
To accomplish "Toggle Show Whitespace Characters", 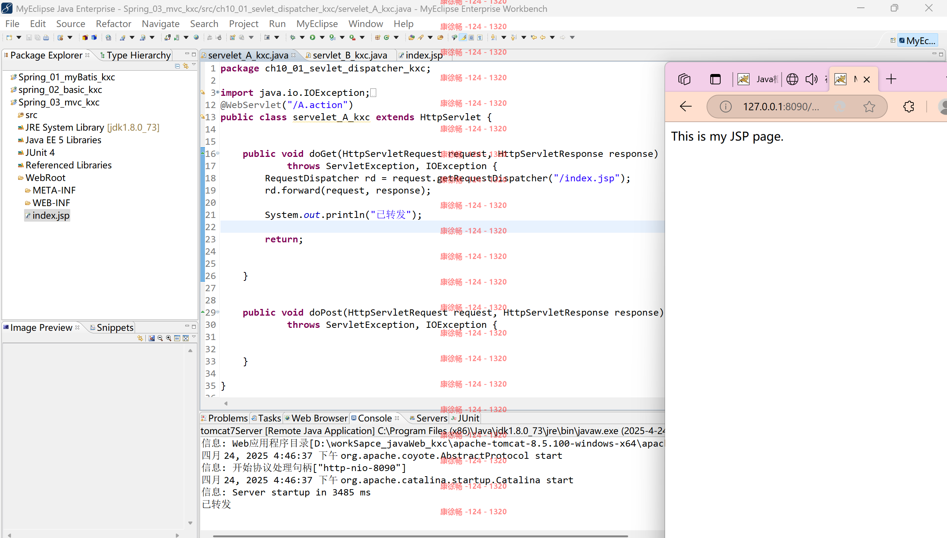I will click(480, 37).
